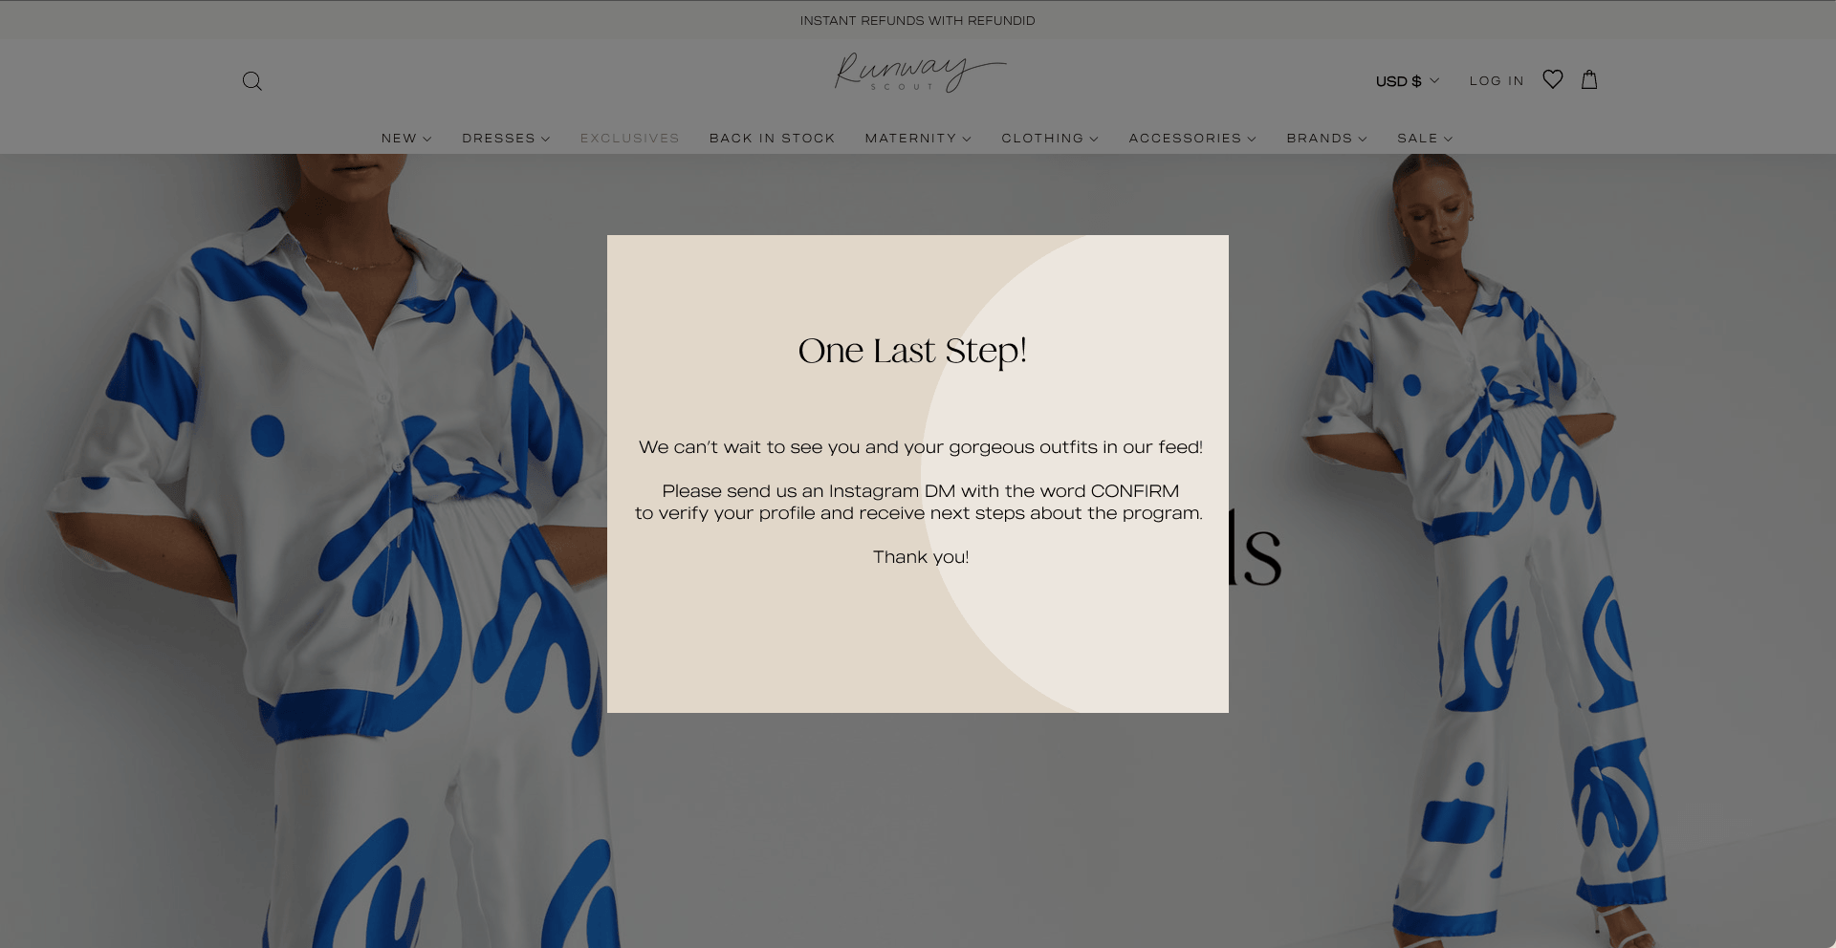The image size is (1836, 948).
Task: Open the USD $ currency selector
Action: [1408, 81]
